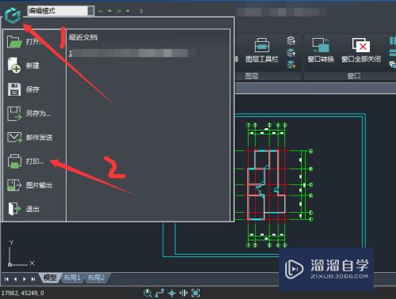Click the middle small layer-stack icon
Image resolution: width=396 pixels, height=299 pixels.
coord(291,52)
